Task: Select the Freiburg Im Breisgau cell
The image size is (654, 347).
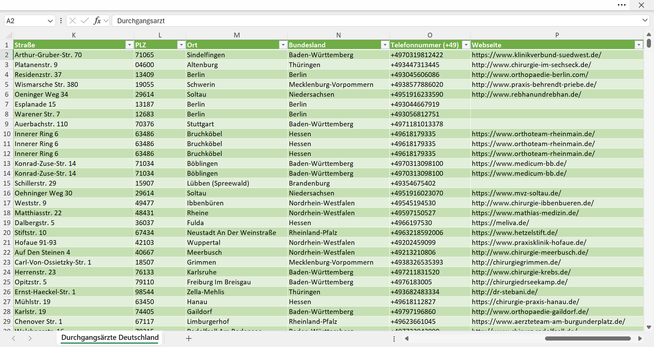Action: [x=237, y=282]
